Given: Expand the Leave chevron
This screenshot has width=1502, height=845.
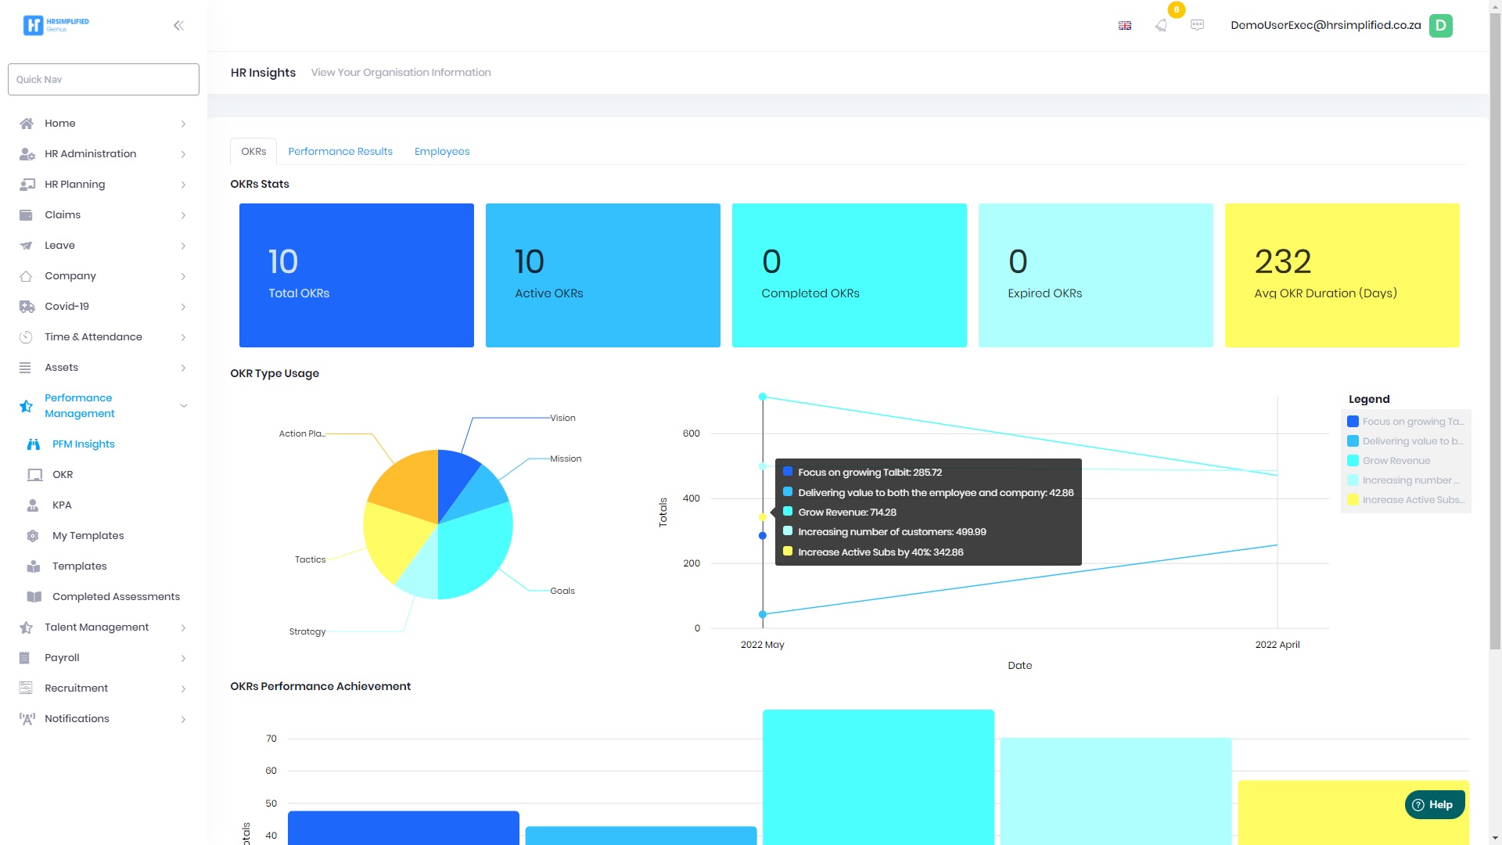Looking at the screenshot, I should 183,246.
